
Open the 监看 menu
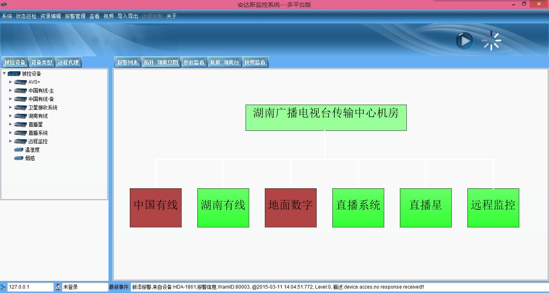(94, 16)
